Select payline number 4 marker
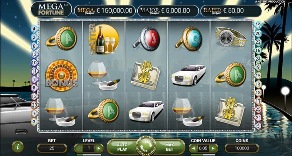 click(x=34, y=29)
